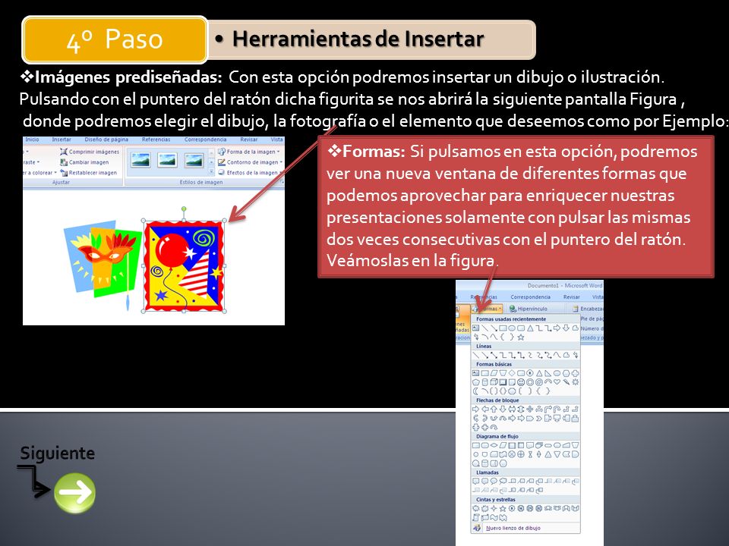Open Forma de la imagen dropdown

(x=249, y=152)
